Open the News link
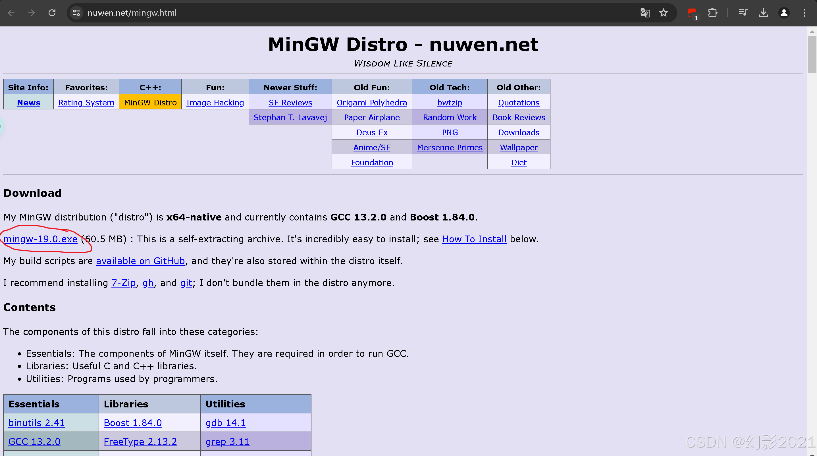The height and width of the screenshot is (456, 817). pos(28,103)
